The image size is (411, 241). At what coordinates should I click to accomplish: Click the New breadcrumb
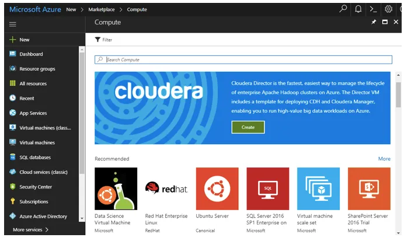tap(71, 9)
